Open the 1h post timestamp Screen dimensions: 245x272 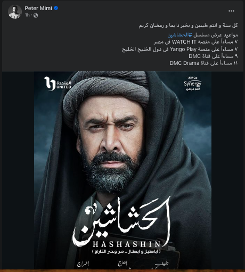coord(27,15)
